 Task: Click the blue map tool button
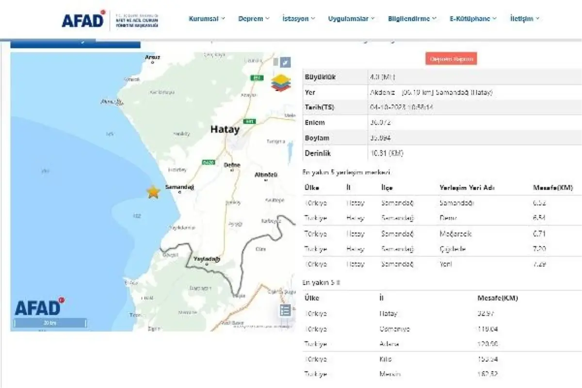286,62
